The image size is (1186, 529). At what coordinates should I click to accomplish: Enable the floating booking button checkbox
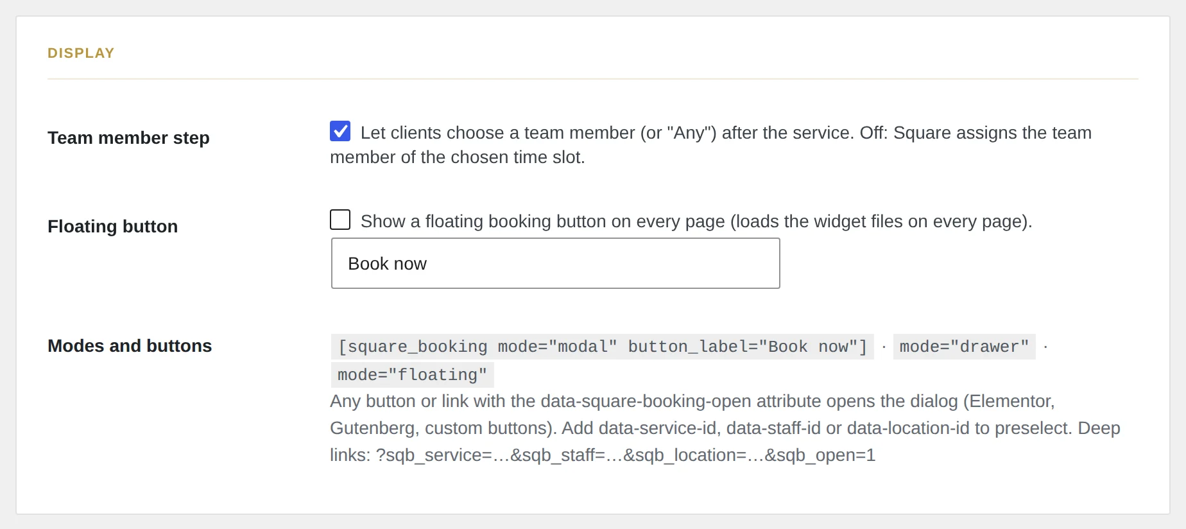(x=340, y=220)
